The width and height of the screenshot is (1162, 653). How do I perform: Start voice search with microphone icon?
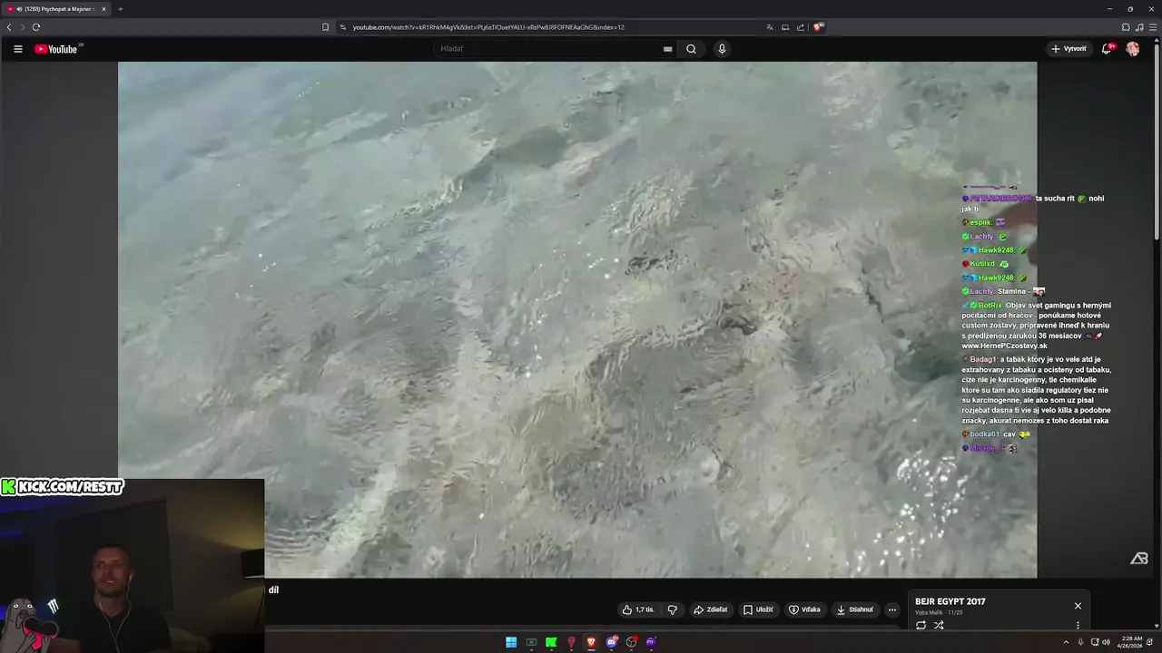[722, 49]
